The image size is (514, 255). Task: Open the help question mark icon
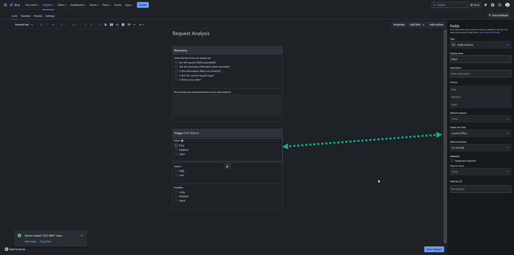point(492,5)
